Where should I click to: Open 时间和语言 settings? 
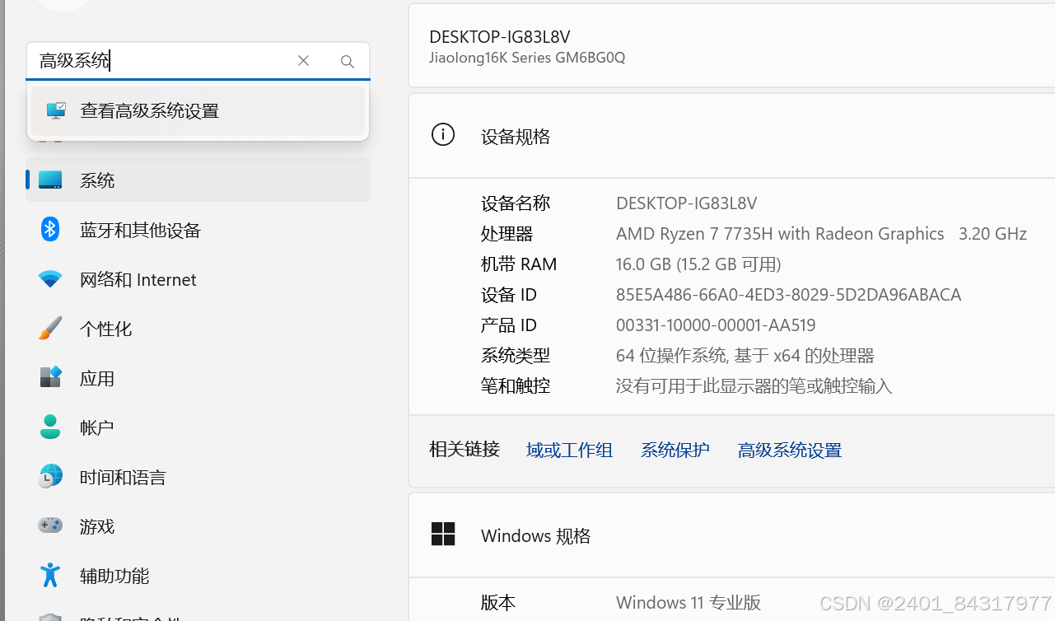coord(198,477)
